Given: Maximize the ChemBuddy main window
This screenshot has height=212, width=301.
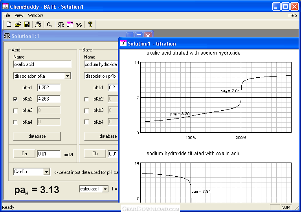Looking at the screenshot, I should point(285,7).
